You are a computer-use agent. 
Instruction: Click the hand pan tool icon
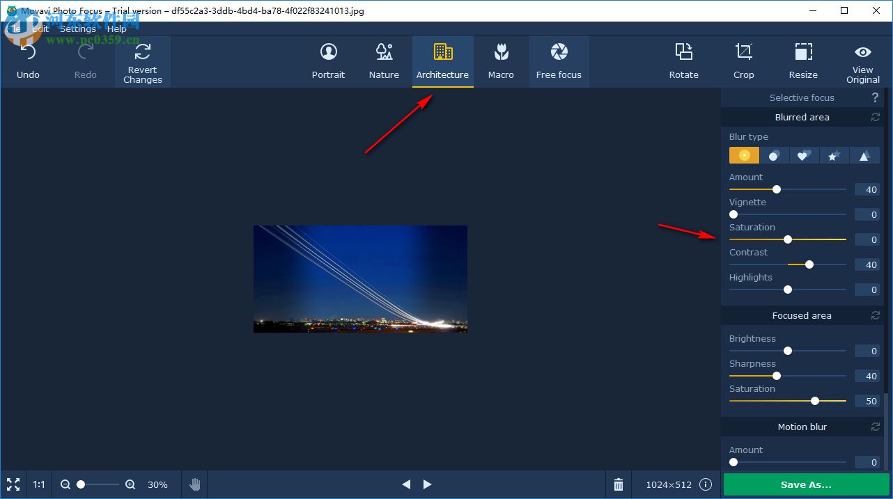point(194,484)
